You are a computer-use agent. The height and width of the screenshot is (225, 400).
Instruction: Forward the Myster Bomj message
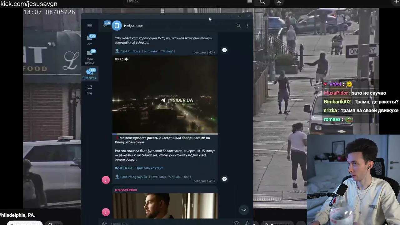coord(224,50)
